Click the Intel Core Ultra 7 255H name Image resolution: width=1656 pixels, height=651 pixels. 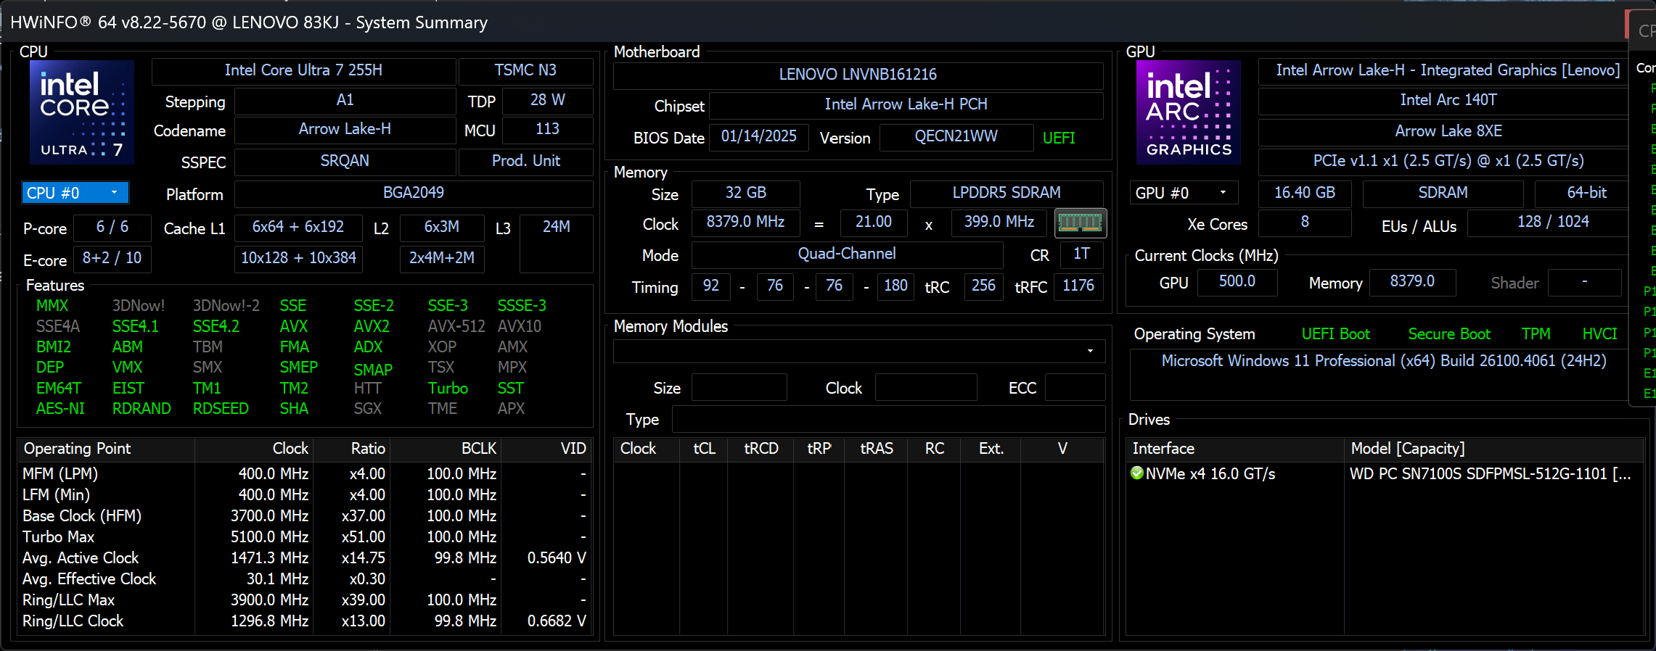pyautogui.click(x=303, y=70)
